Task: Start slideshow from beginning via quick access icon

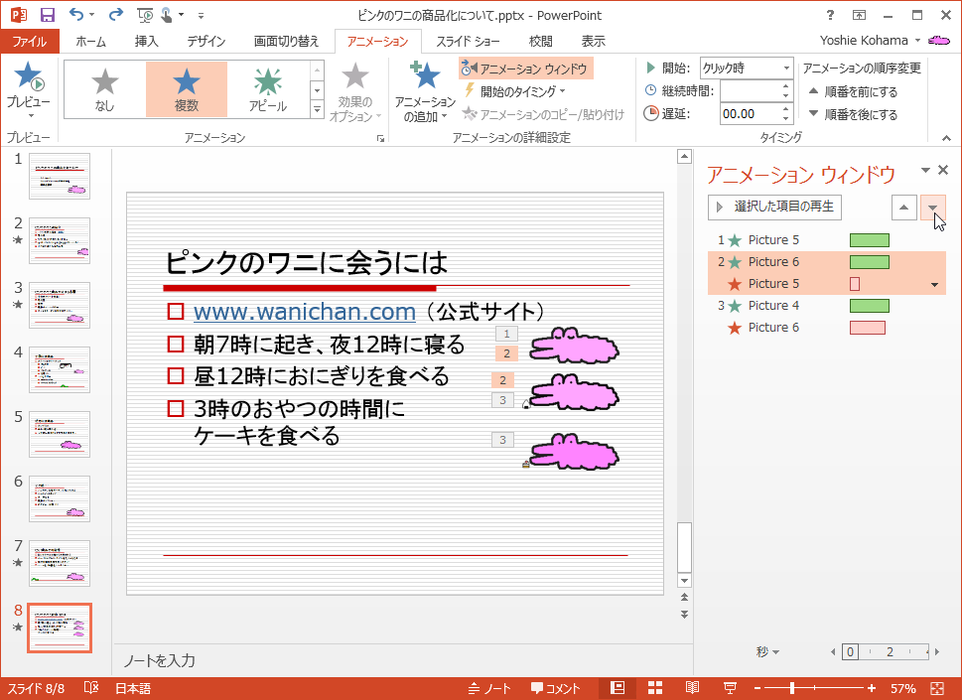Action: [145, 15]
